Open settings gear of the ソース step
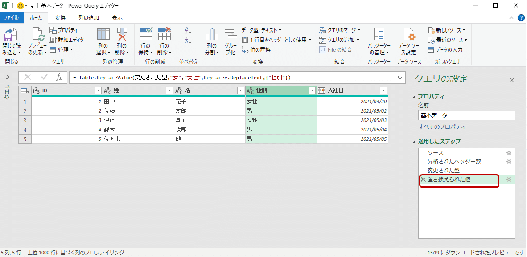The width and height of the screenshot is (527, 257). point(509,153)
